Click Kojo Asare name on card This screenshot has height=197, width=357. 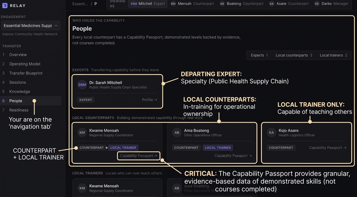click(x=288, y=131)
